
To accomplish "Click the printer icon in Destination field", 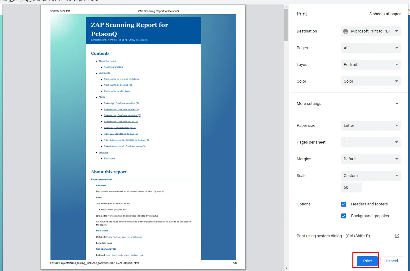I will click(x=345, y=31).
